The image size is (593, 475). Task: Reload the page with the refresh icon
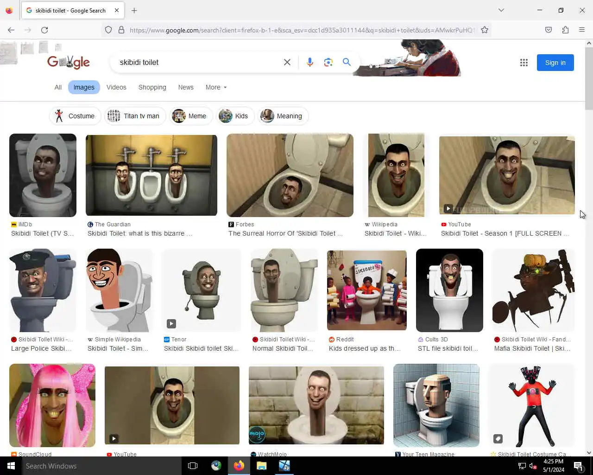pos(44,30)
